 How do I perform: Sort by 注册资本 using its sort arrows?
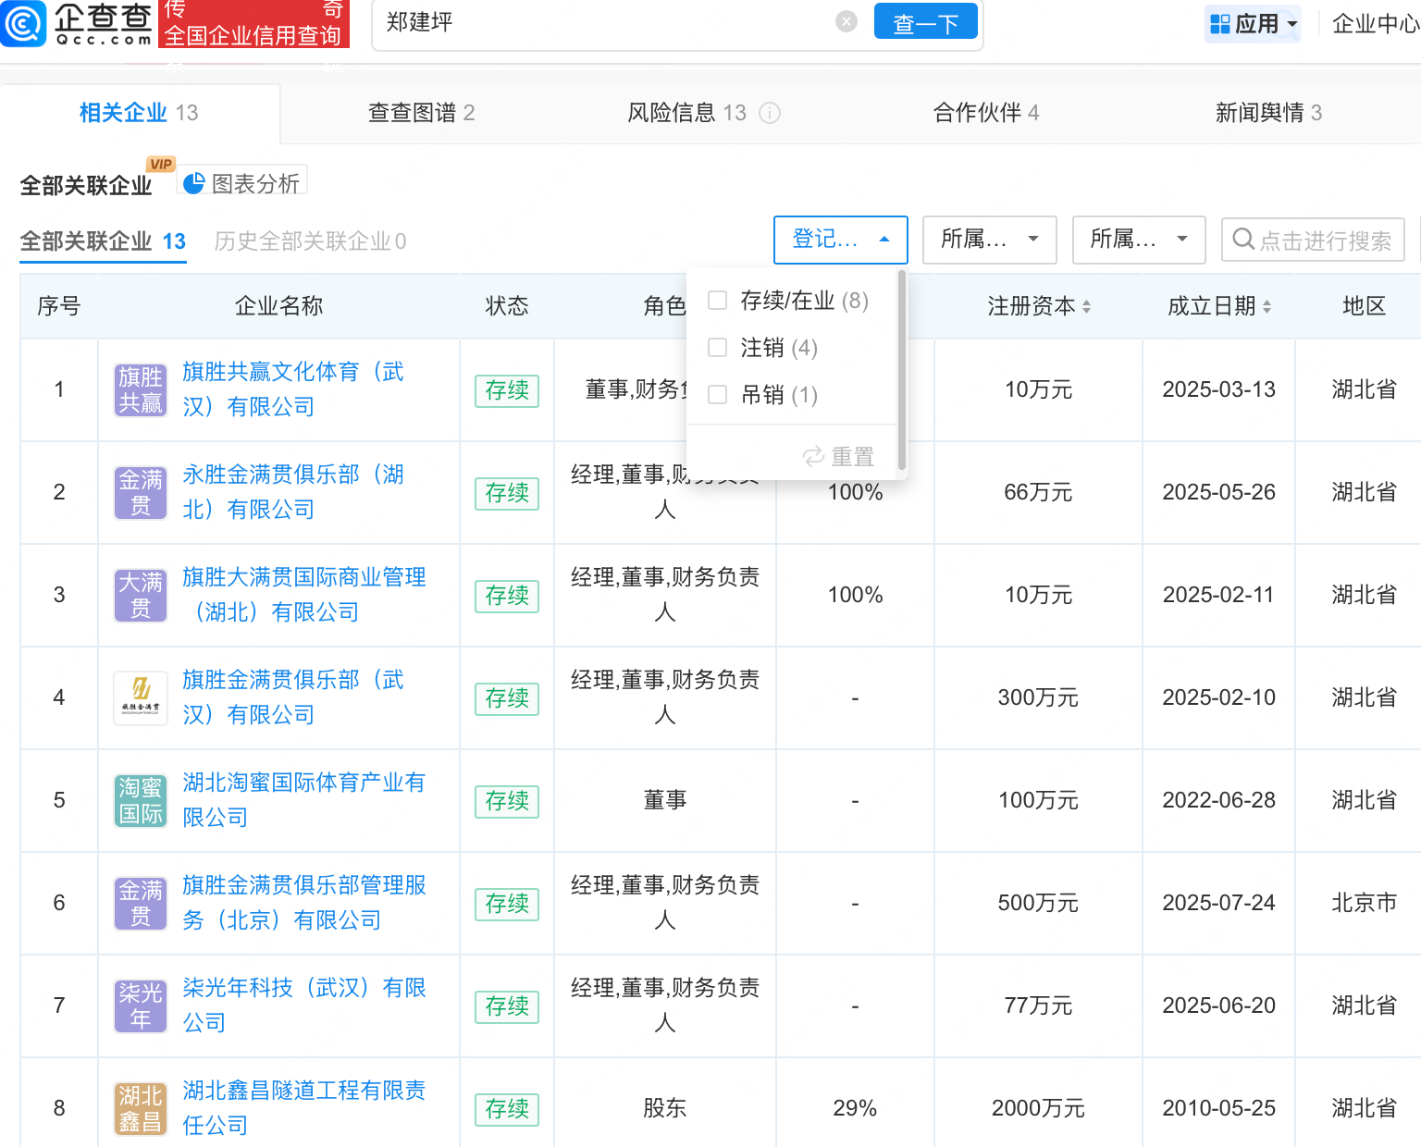[1086, 306]
